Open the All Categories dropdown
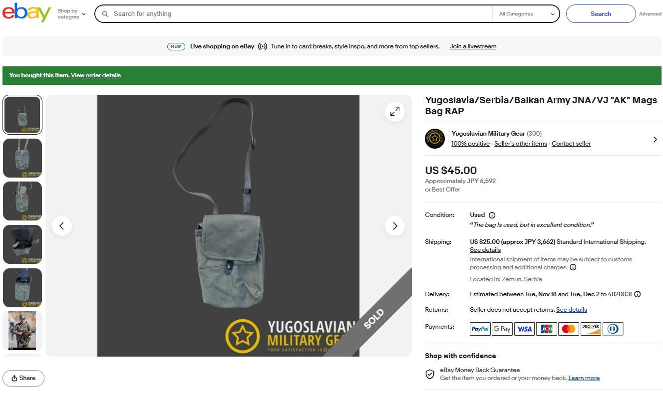663x398 pixels. coord(526,14)
